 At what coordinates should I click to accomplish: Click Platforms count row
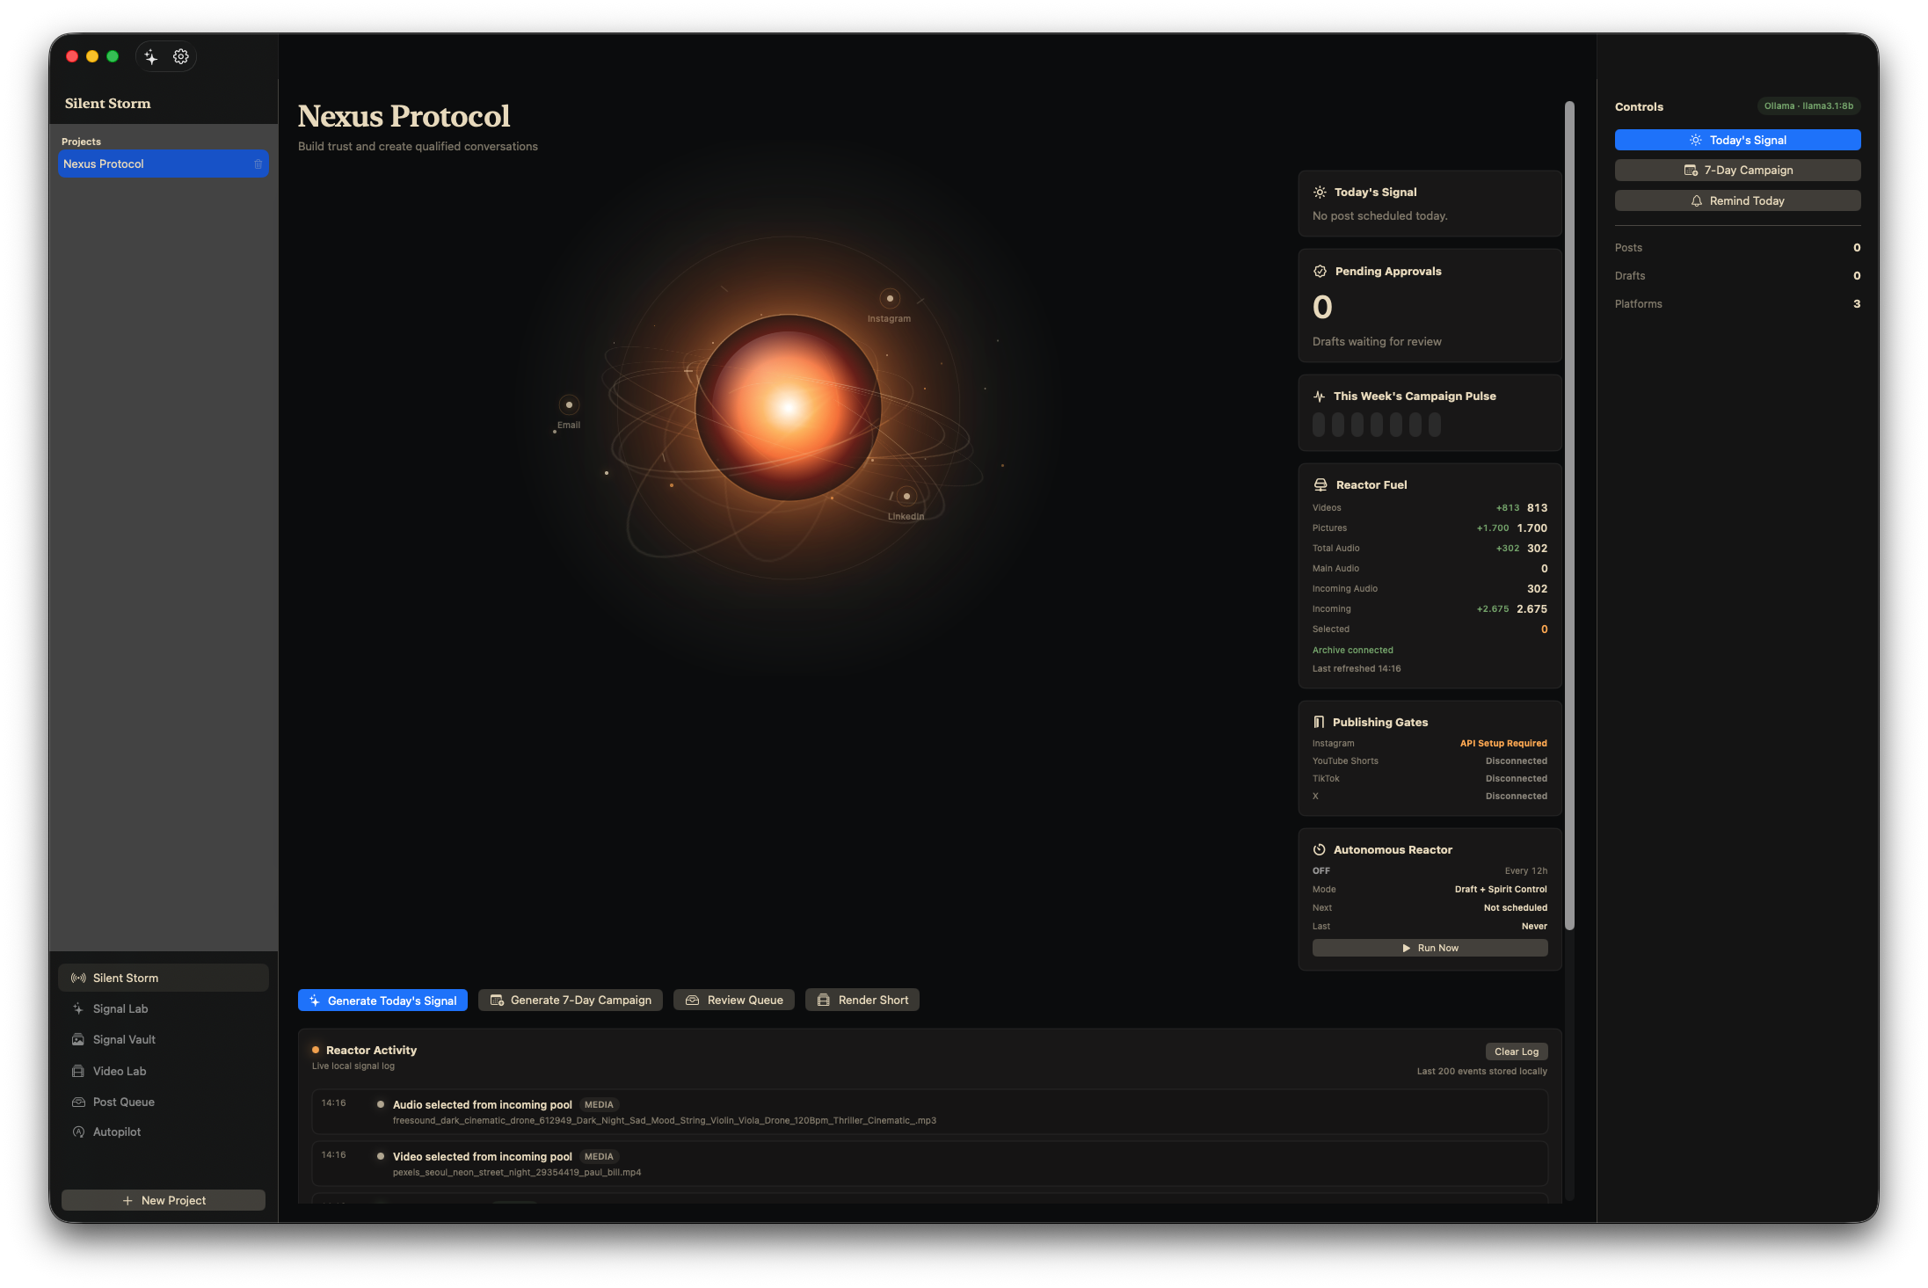[x=1738, y=304]
